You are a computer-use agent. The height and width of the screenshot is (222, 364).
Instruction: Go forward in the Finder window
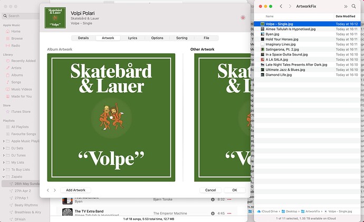290,6
